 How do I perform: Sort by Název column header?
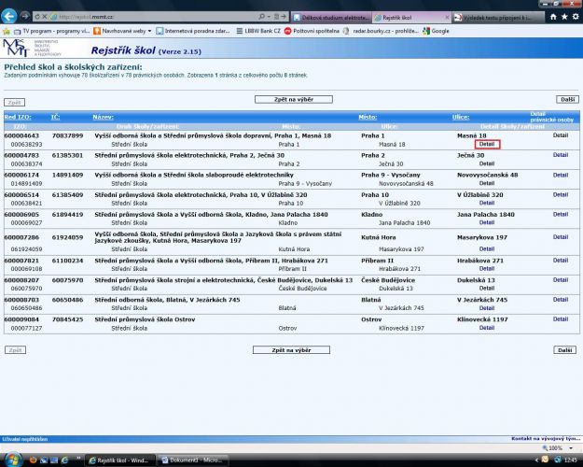pyautogui.click(x=103, y=117)
